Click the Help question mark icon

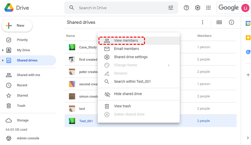coord(186,8)
